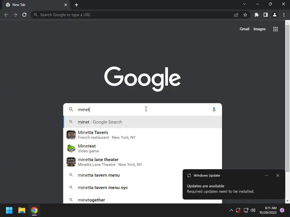Open the Windows Start menu

click(9, 210)
